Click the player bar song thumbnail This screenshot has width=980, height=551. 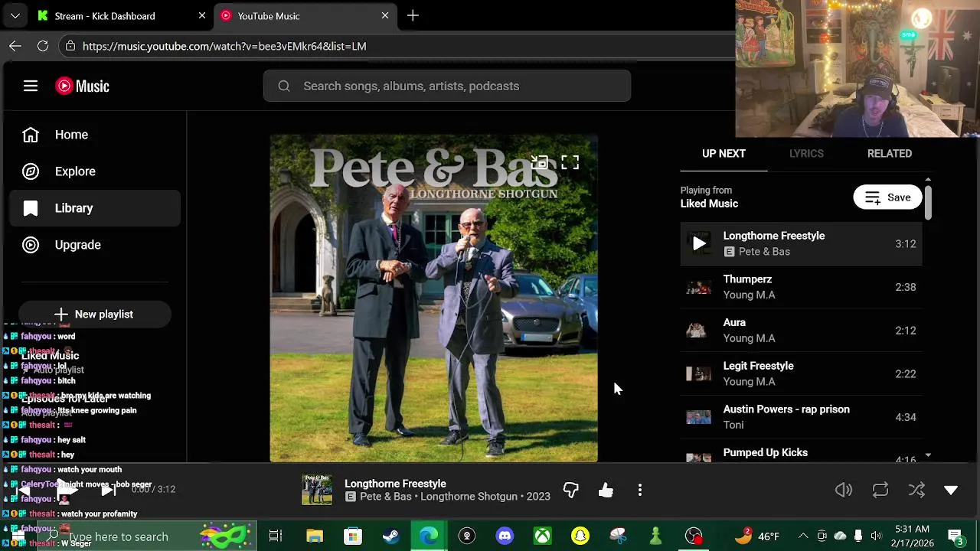click(317, 490)
